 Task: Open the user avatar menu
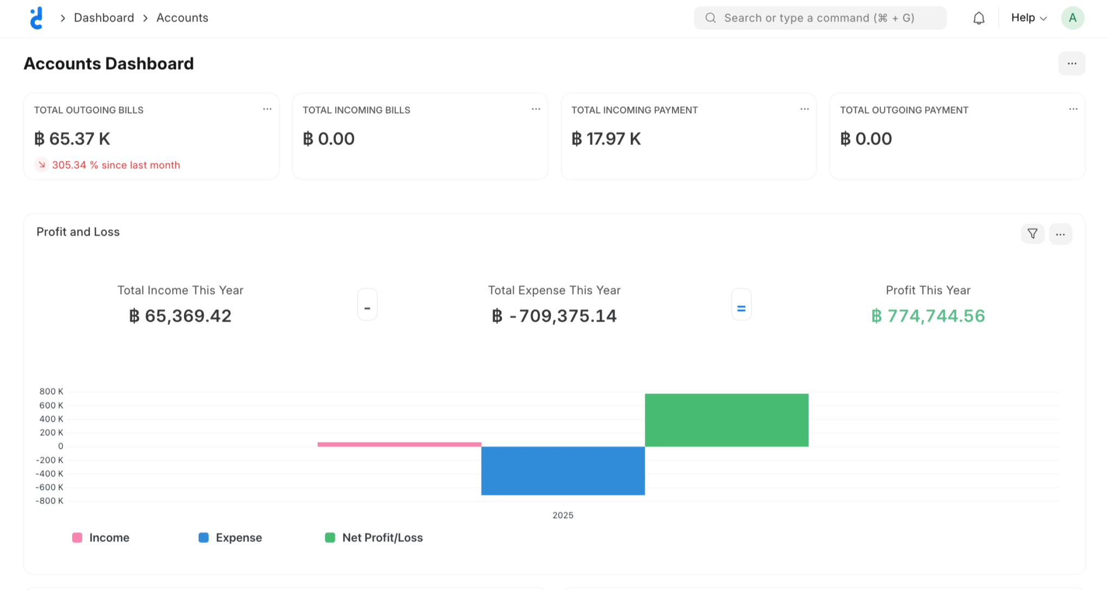coord(1072,18)
